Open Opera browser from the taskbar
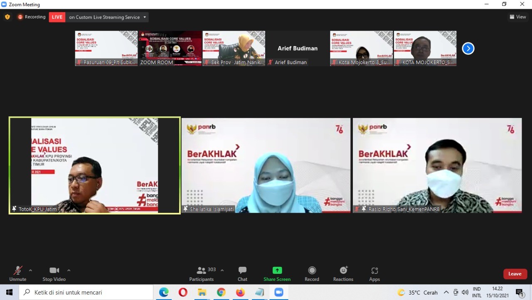The image size is (532, 300). tap(183, 293)
